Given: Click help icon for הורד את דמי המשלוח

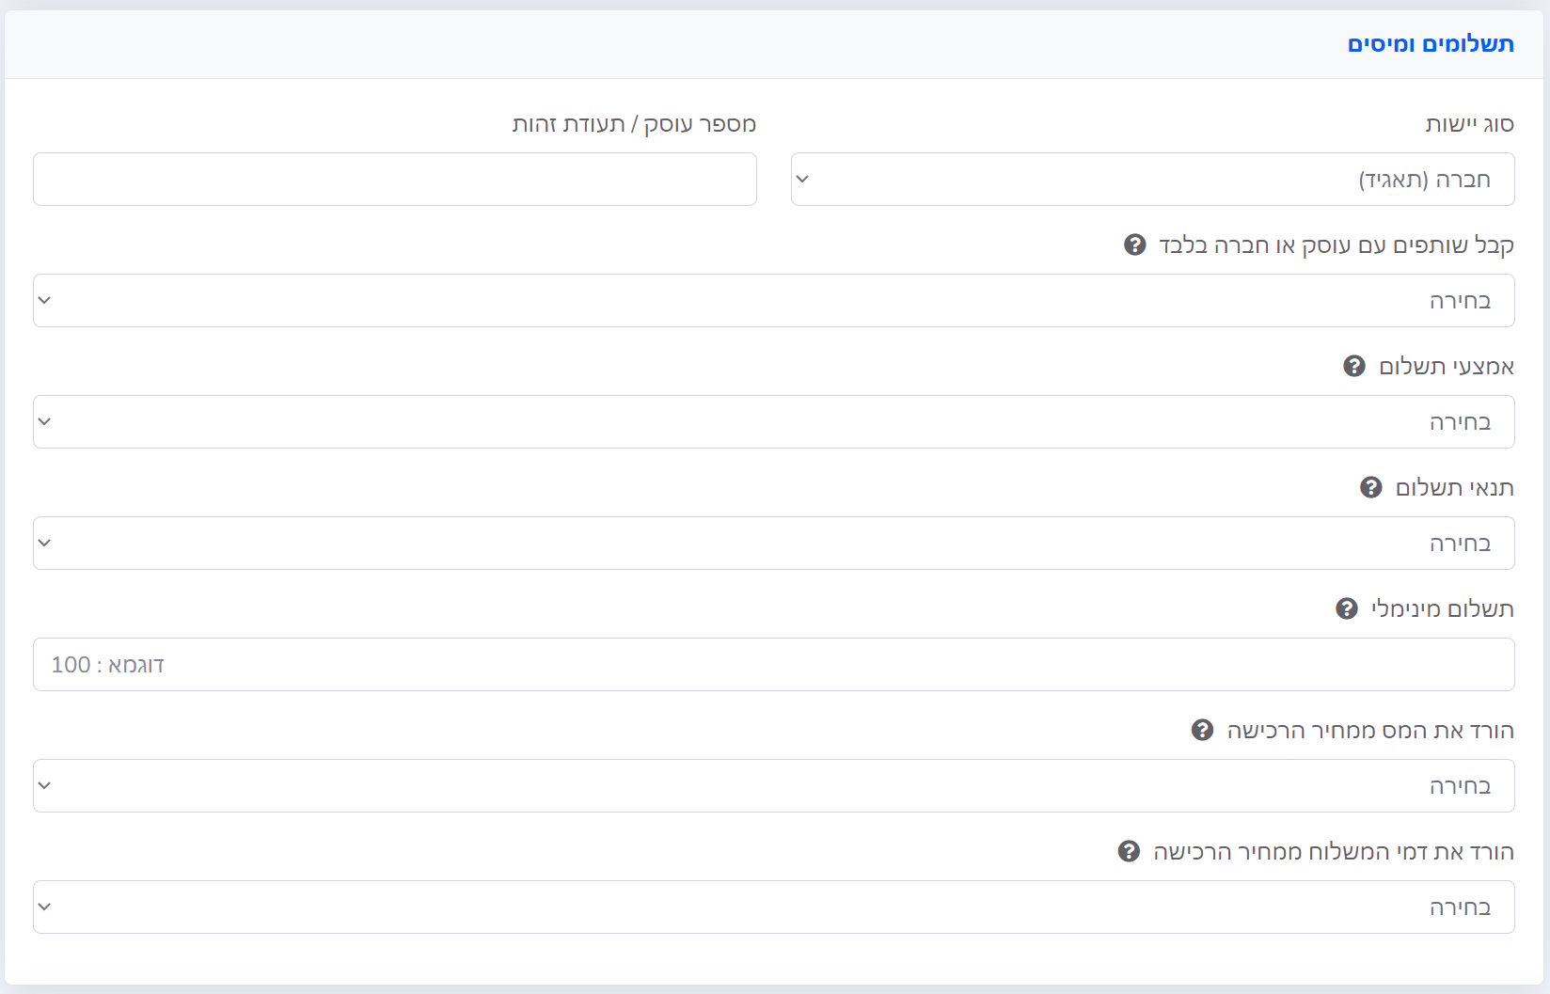Looking at the screenshot, I should click(1129, 851).
